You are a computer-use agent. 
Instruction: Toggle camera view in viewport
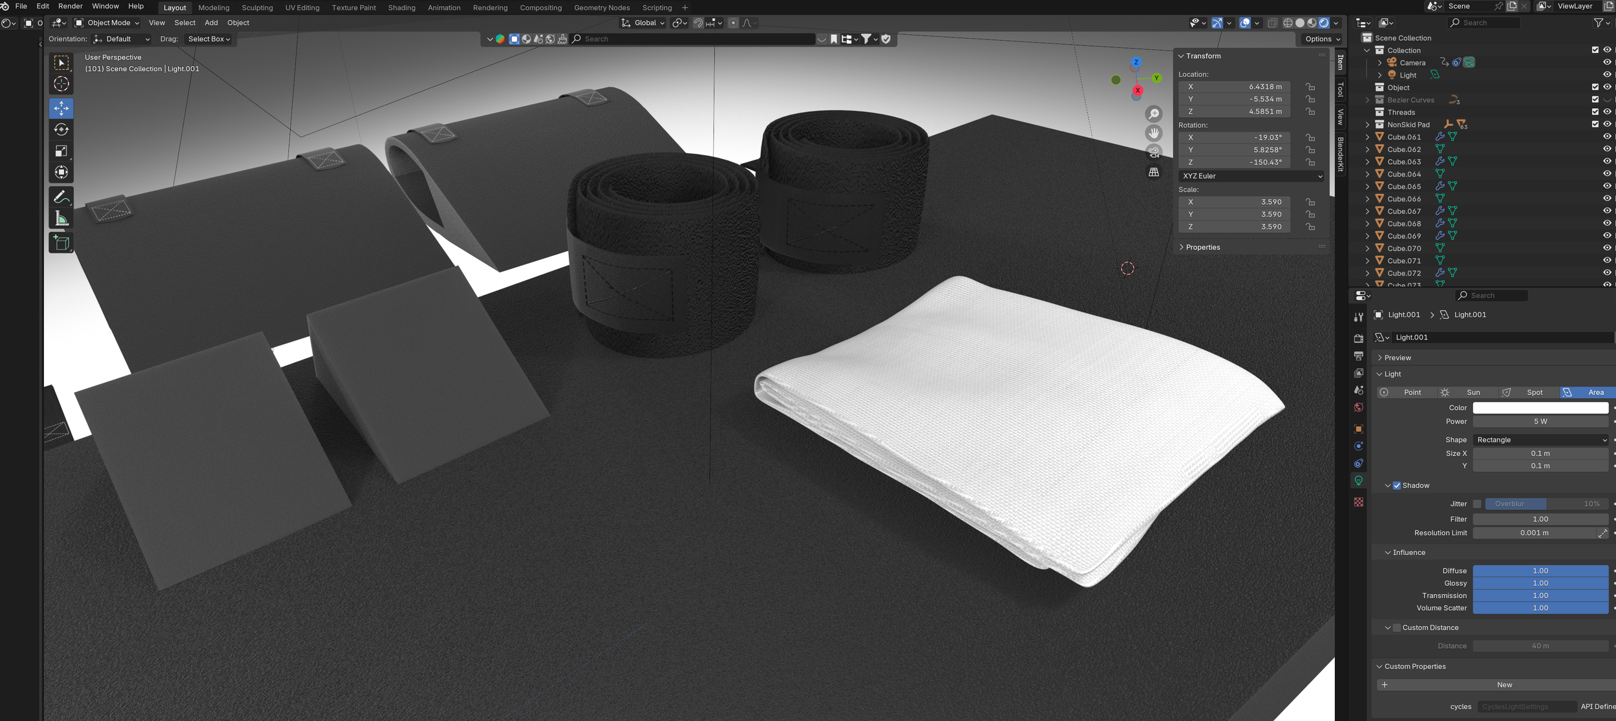1154,153
